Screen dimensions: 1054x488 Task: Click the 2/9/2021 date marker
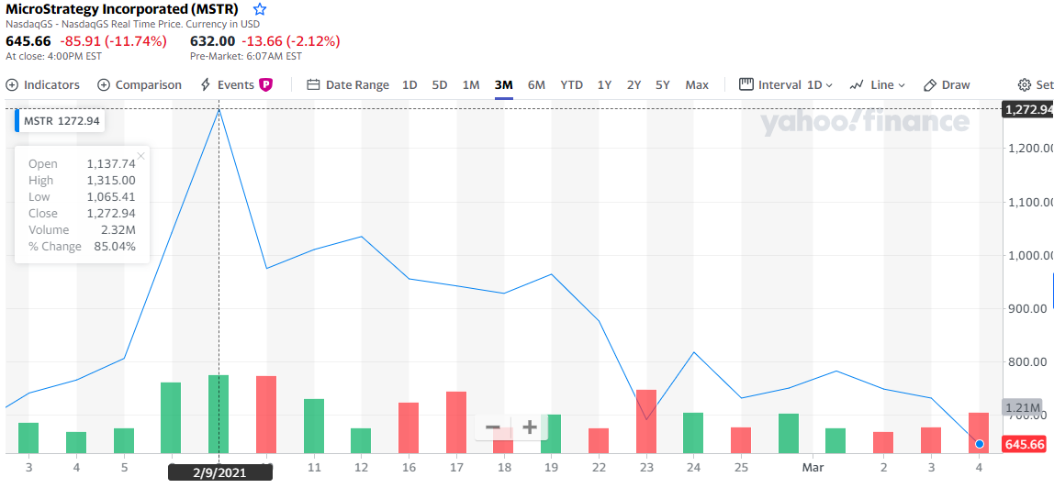[x=220, y=470]
